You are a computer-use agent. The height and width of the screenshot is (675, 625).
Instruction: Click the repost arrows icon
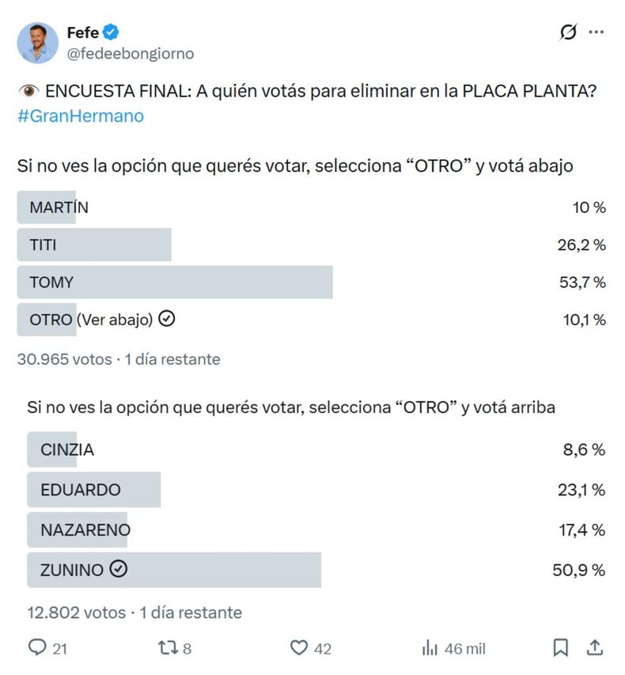coord(168,648)
